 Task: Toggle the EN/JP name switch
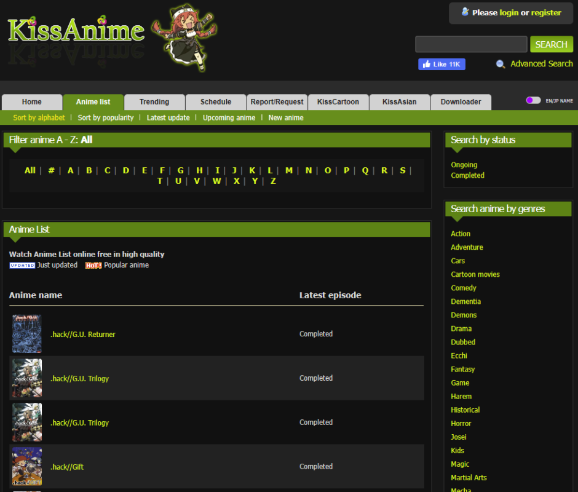coord(533,100)
